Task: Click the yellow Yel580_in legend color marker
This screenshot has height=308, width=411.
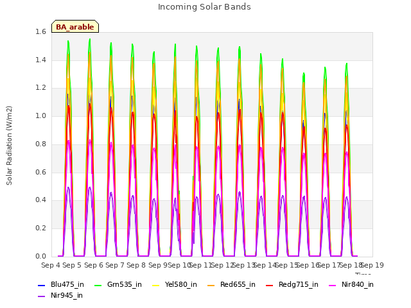Action: point(155,285)
